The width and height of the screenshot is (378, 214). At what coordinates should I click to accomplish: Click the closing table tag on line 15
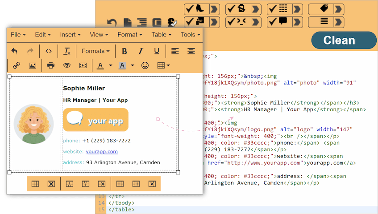(x=121, y=210)
